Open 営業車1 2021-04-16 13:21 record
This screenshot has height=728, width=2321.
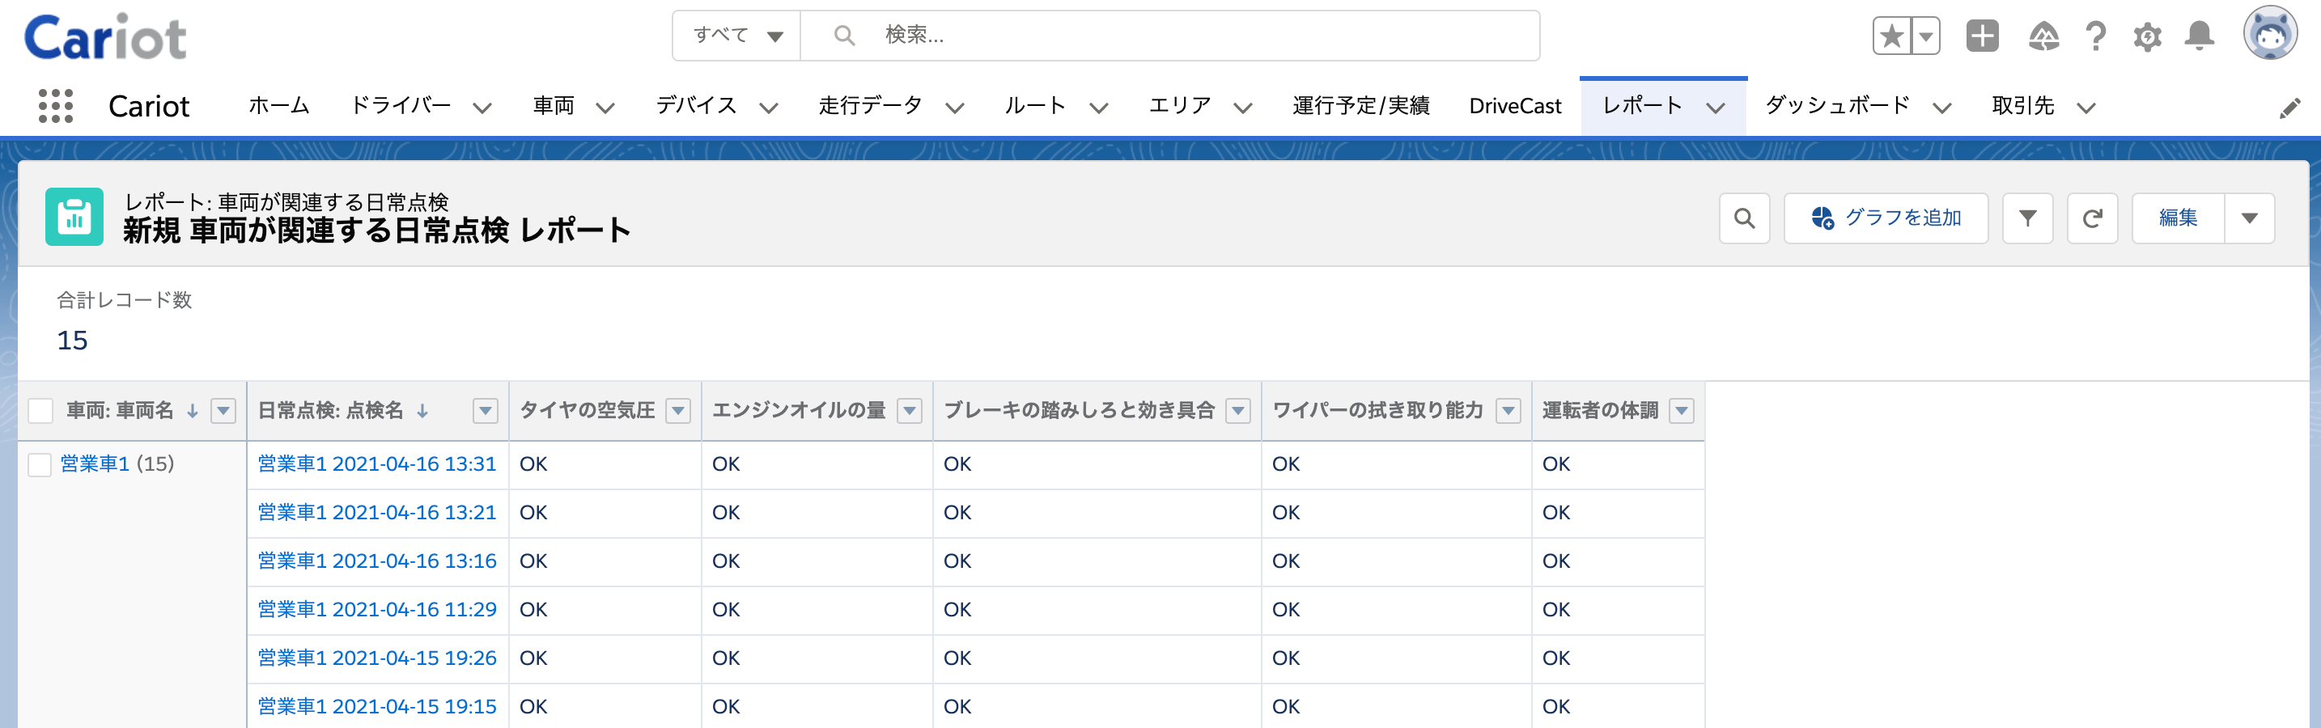pyautogui.click(x=376, y=513)
